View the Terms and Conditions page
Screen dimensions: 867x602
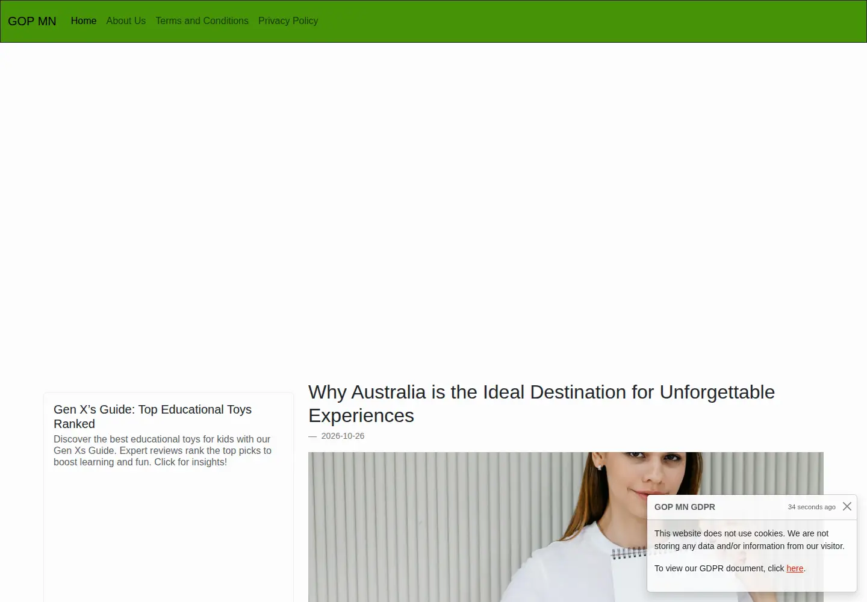[x=202, y=20]
